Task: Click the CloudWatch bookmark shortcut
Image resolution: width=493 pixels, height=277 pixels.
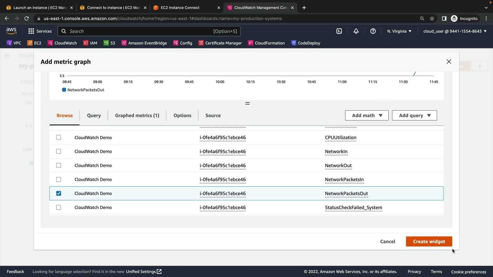Action: 62,43
